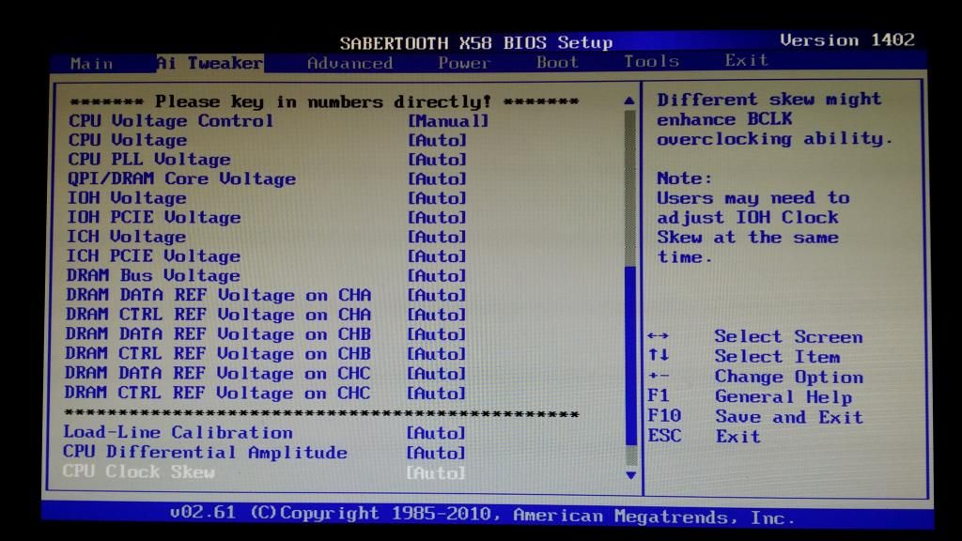Open highlighted CPU Clock Skew Auto value

pyautogui.click(x=436, y=473)
